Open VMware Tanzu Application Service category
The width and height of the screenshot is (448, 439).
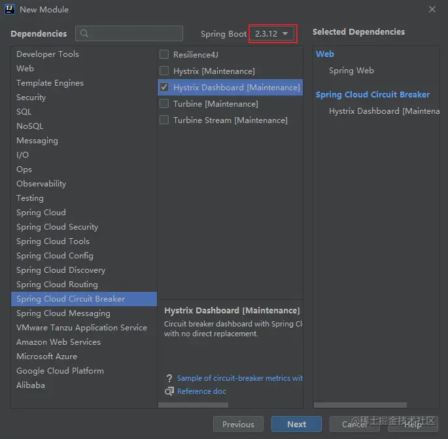pos(84,328)
